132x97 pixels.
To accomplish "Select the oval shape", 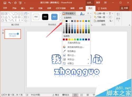I will (x=19, y=14).
